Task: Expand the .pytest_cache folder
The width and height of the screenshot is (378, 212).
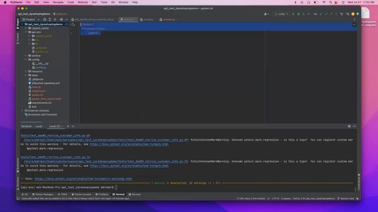Action: (26, 28)
